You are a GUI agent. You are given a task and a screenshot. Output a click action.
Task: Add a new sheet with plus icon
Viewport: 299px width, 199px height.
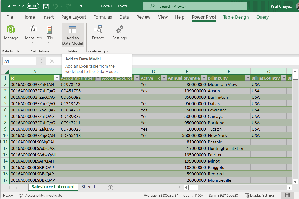point(111,188)
